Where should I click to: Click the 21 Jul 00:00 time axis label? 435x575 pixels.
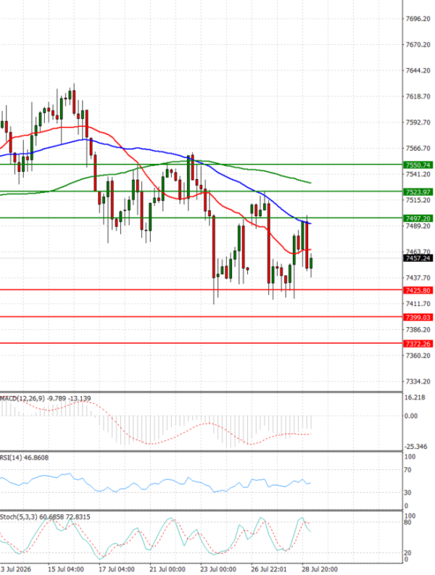tap(167, 569)
